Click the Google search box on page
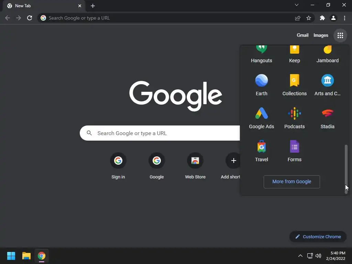 (160, 133)
